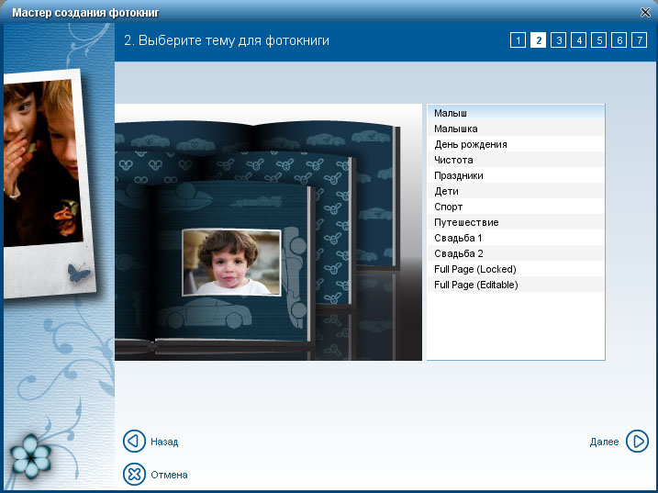Jump to wizard step 4
The image size is (658, 493).
click(579, 40)
